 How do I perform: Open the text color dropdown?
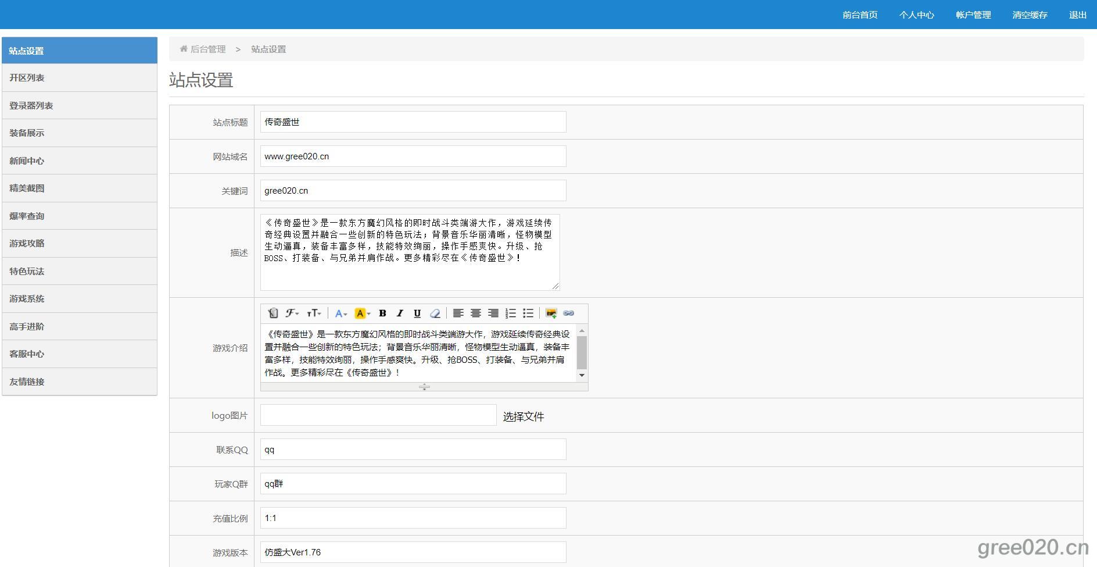click(x=341, y=313)
